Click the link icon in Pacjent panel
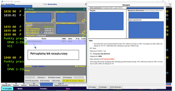This screenshot has height=91, width=175. click(x=53, y=20)
